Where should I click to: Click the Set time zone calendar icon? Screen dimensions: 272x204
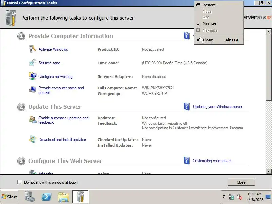32,63
